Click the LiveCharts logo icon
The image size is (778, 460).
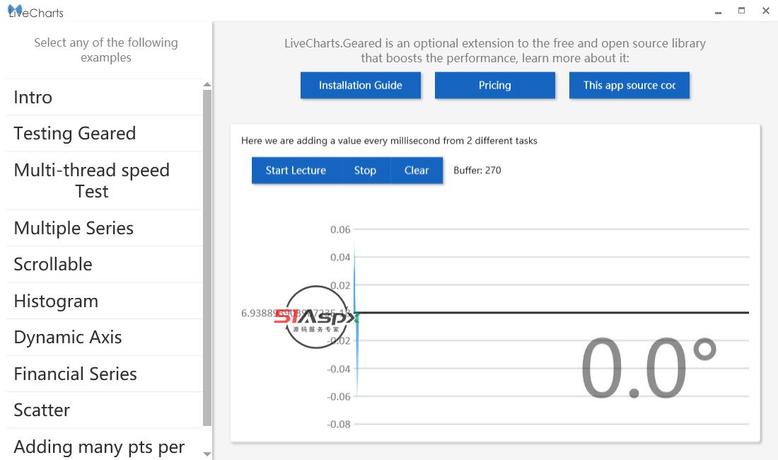[x=15, y=11]
